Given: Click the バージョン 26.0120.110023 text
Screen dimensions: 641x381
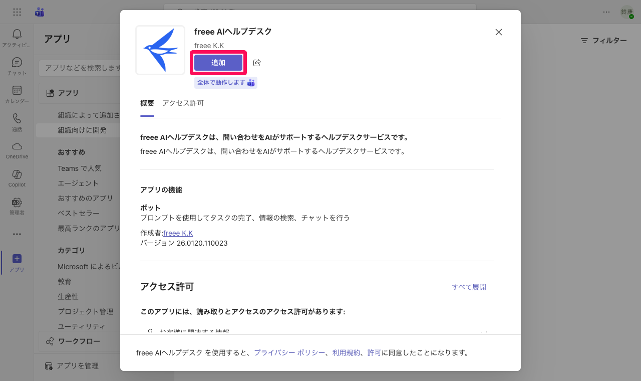Looking at the screenshot, I should (184, 243).
